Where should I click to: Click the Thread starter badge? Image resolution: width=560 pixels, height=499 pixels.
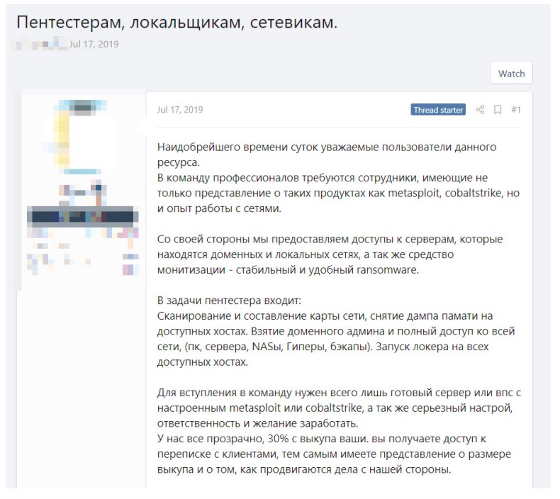tap(438, 110)
